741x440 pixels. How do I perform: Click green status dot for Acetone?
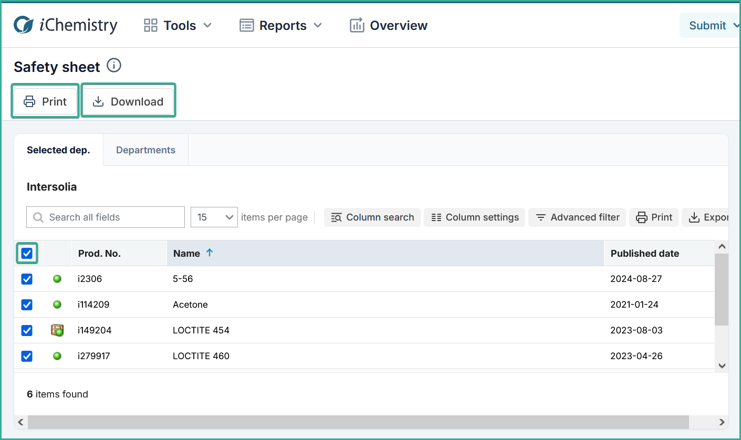point(57,305)
